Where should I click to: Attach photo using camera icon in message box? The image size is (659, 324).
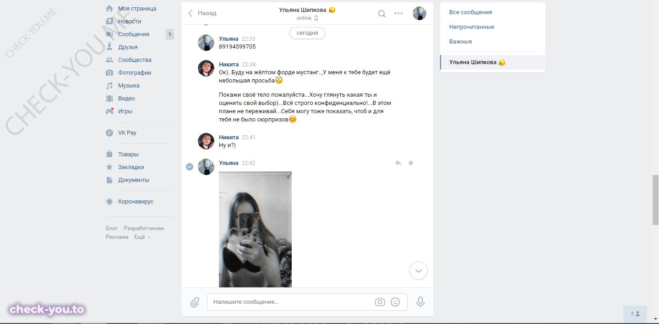(380, 302)
